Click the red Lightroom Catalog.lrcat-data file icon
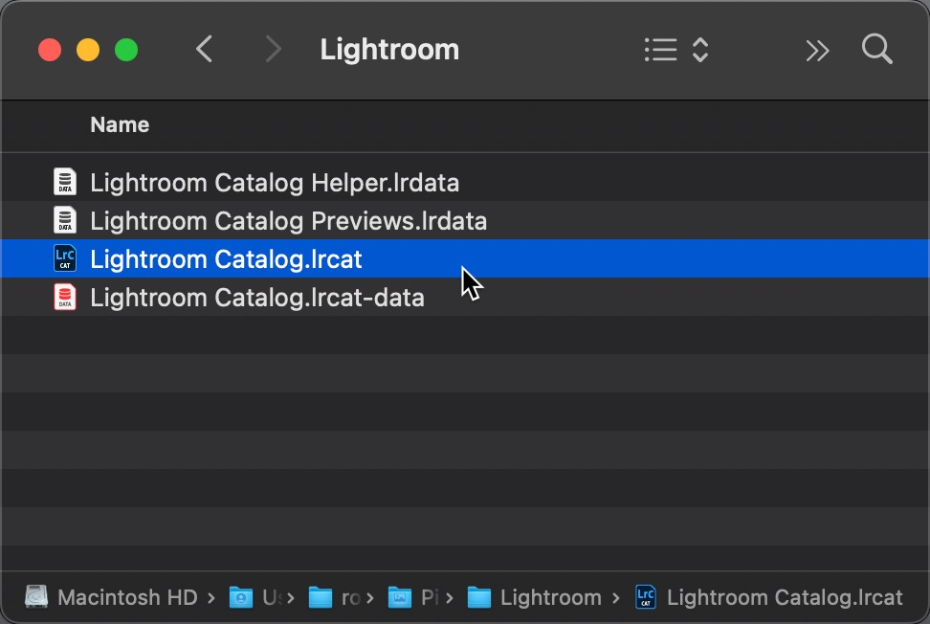930x624 pixels. pyautogui.click(x=65, y=298)
